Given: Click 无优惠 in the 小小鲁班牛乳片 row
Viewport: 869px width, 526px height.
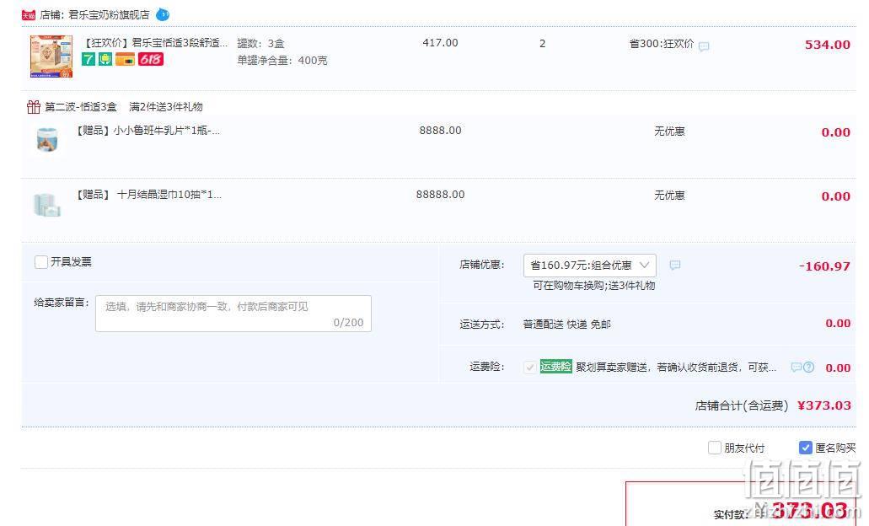Looking at the screenshot, I should [x=669, y=131].
